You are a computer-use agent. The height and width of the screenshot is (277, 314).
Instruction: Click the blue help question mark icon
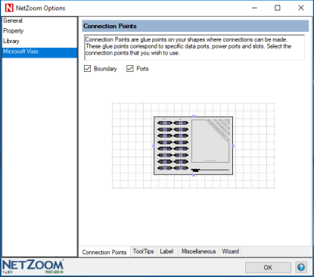click(301, 267)
